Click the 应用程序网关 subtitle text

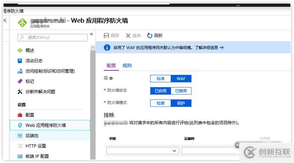point(40,26)
